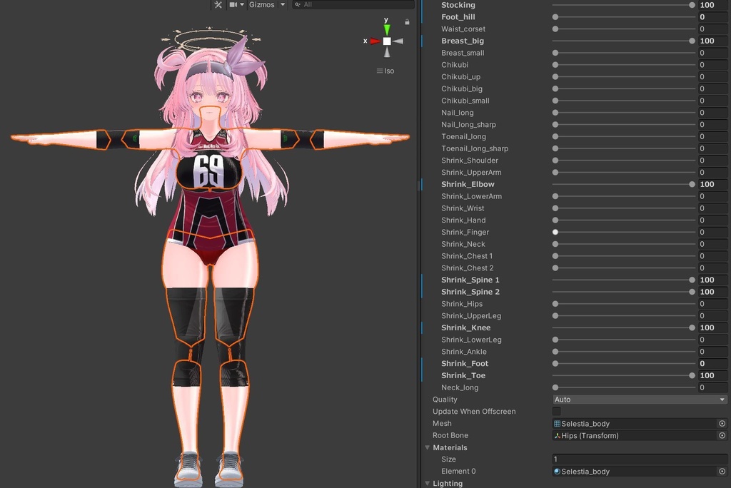Click the Shrink_Spine 2 value field
Screen dimensions: 731x488
point(712,292)
